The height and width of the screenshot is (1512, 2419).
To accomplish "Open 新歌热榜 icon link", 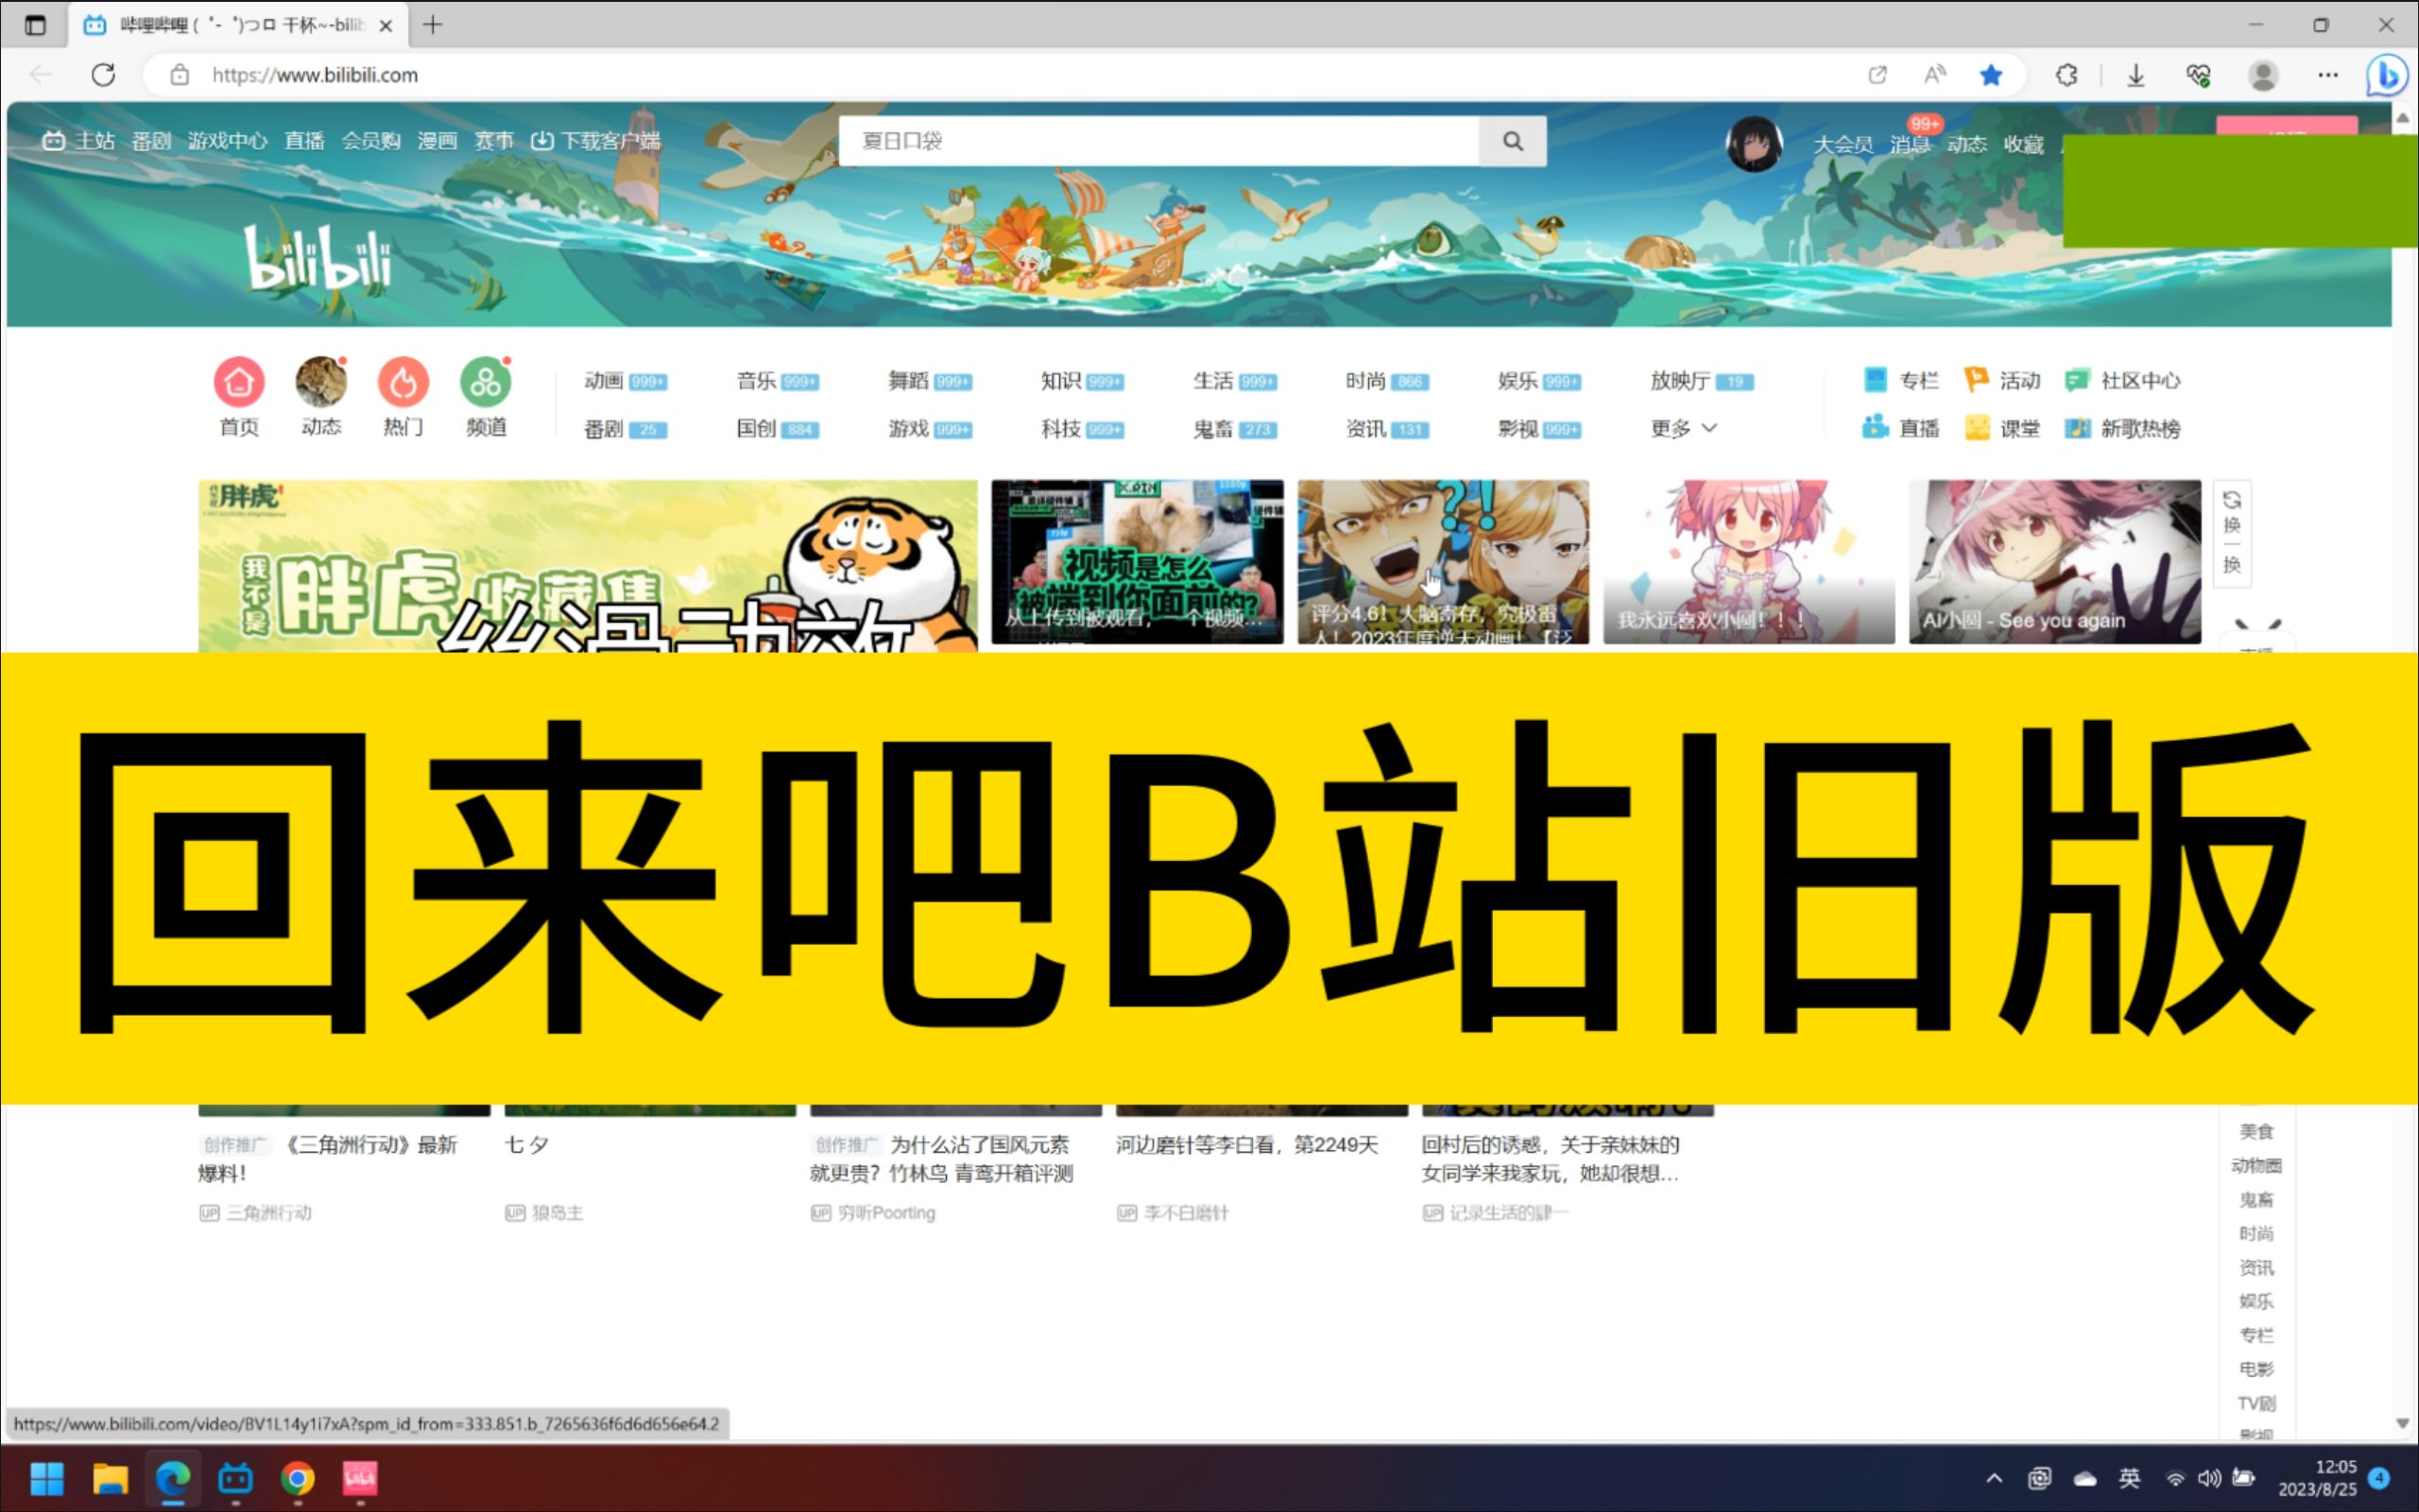I will click(2122, 428).
